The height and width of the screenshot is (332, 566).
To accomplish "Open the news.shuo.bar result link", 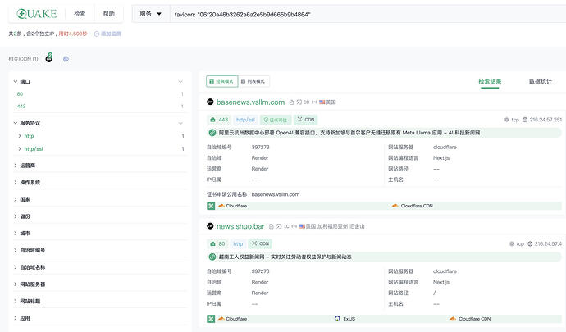I will pyautogui.click(x=240, y=226).
